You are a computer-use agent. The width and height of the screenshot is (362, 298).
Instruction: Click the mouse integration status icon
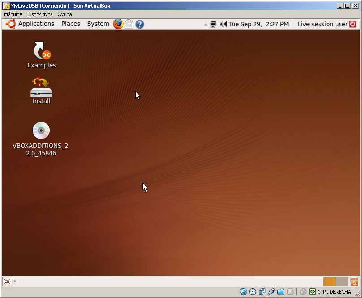coord(303,292)
